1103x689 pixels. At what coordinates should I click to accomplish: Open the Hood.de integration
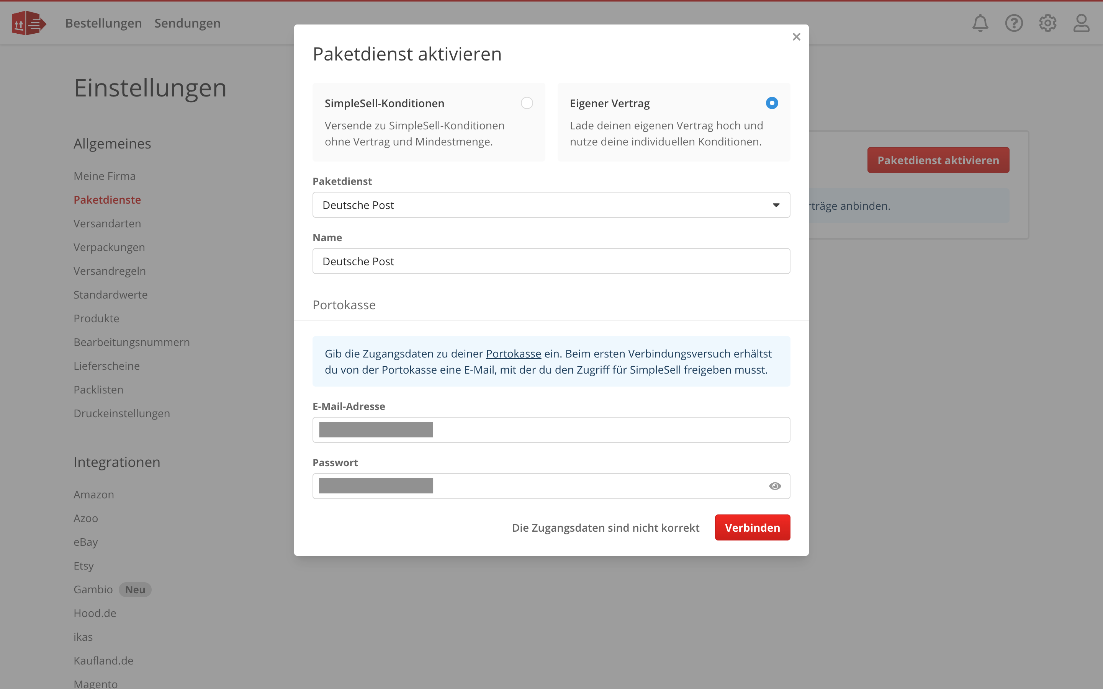(95, 613)
